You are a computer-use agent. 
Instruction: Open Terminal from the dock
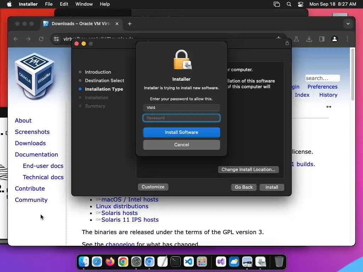point(176,262)
